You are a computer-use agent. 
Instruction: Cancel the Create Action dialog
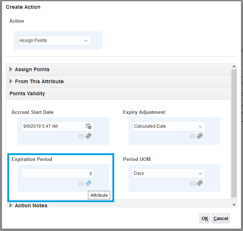click(x=221, y=218)
